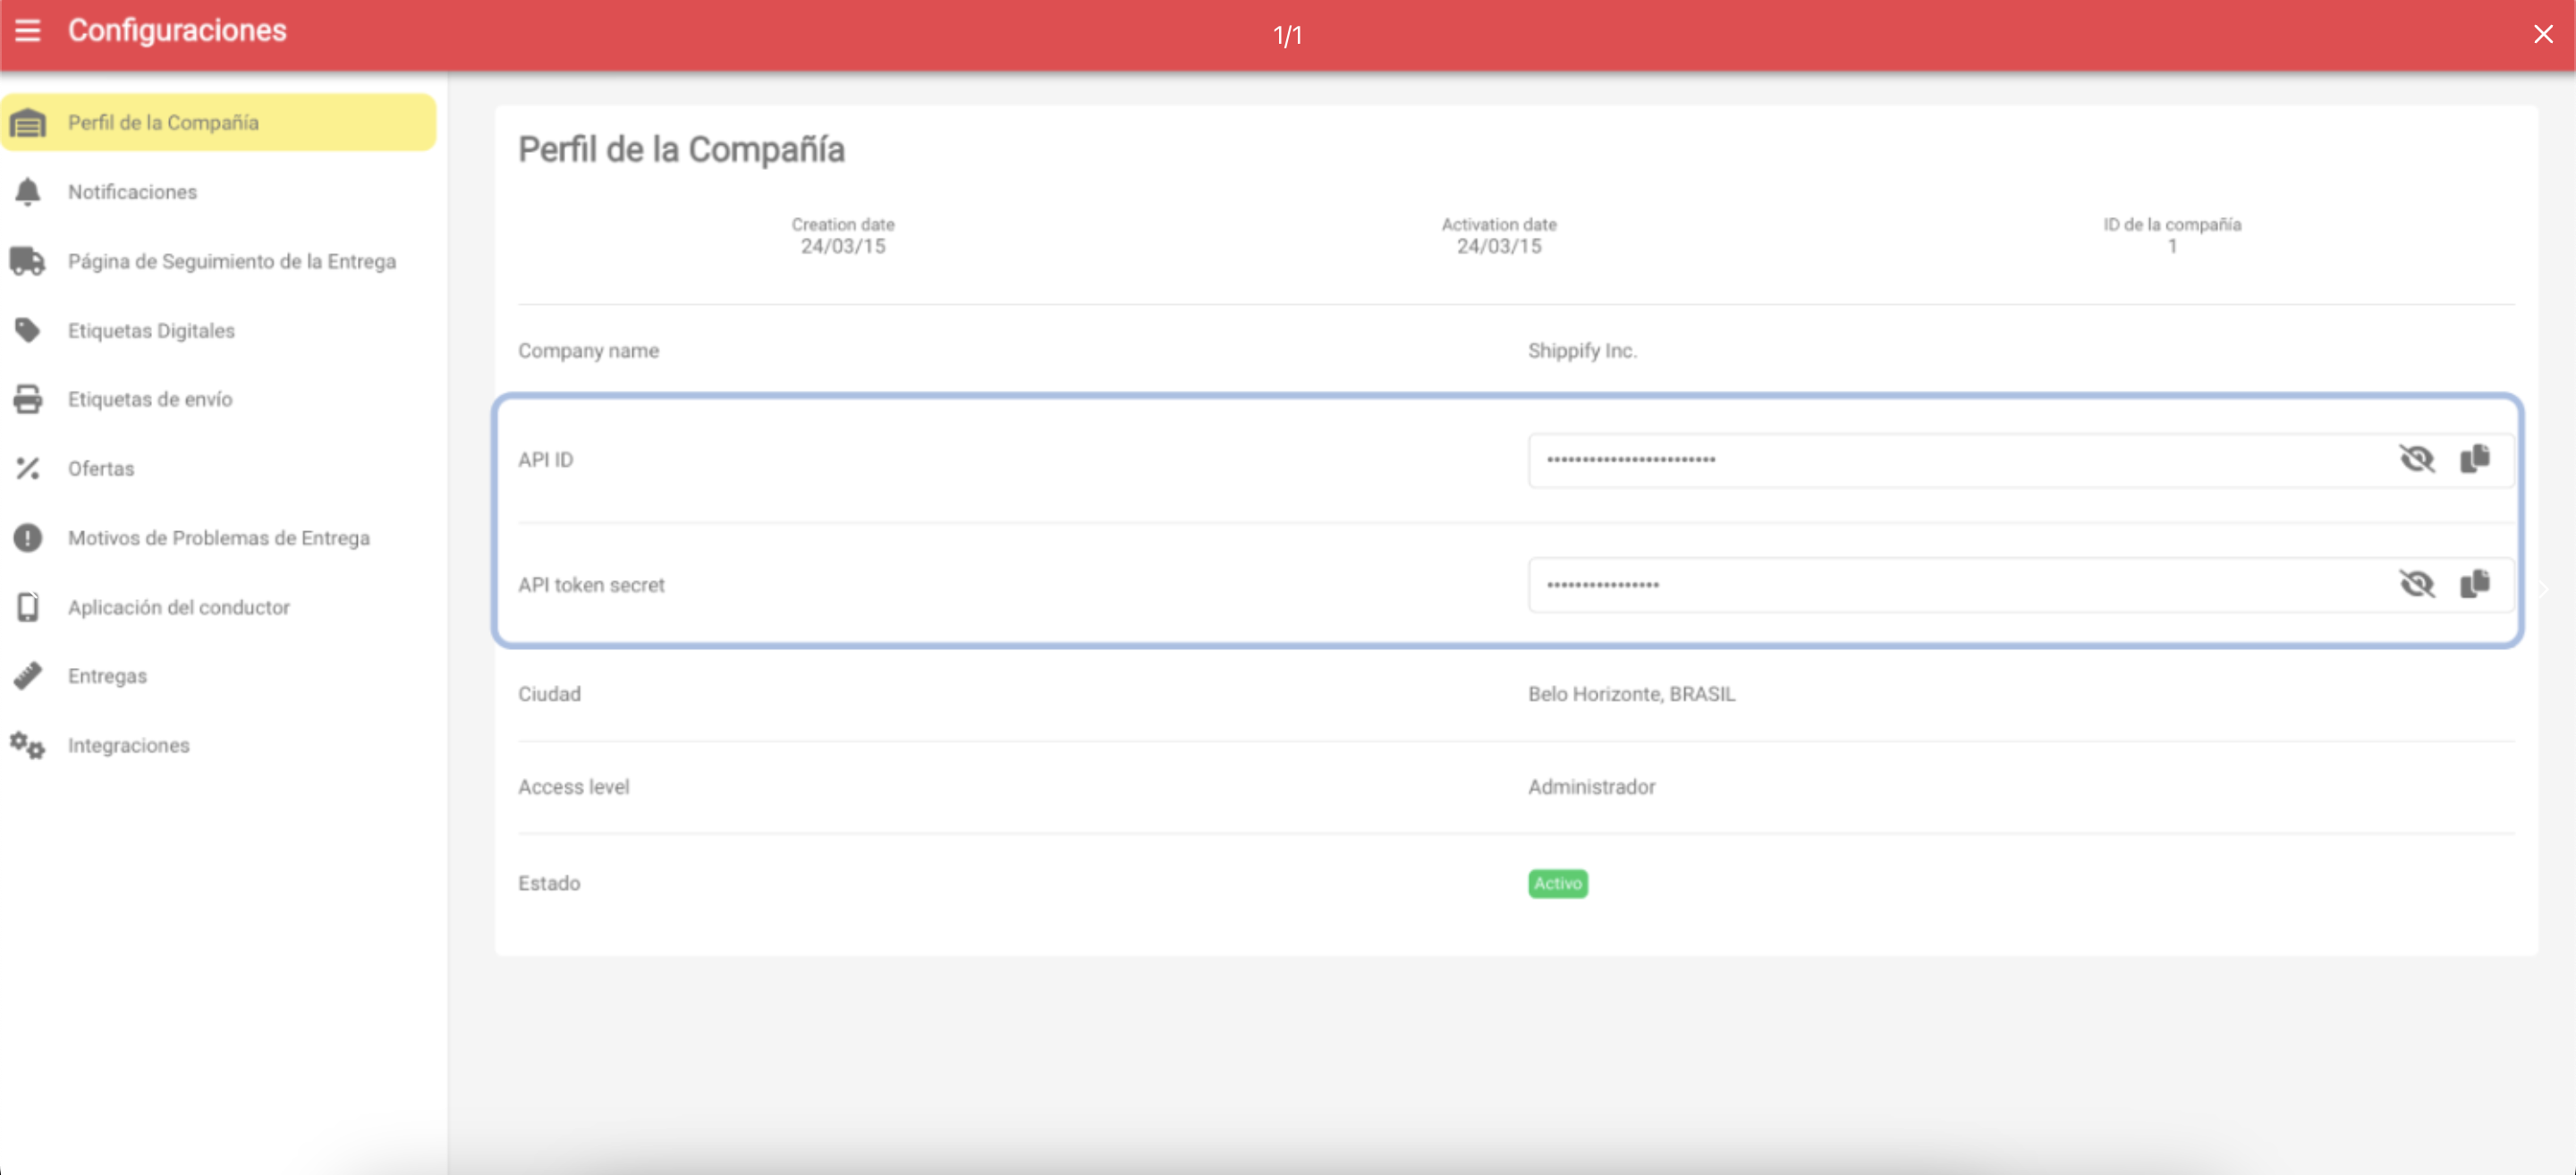This screenshot has width=2576, height=1175.
Task: Click the Integraciones gears icon
Action: 28,745
